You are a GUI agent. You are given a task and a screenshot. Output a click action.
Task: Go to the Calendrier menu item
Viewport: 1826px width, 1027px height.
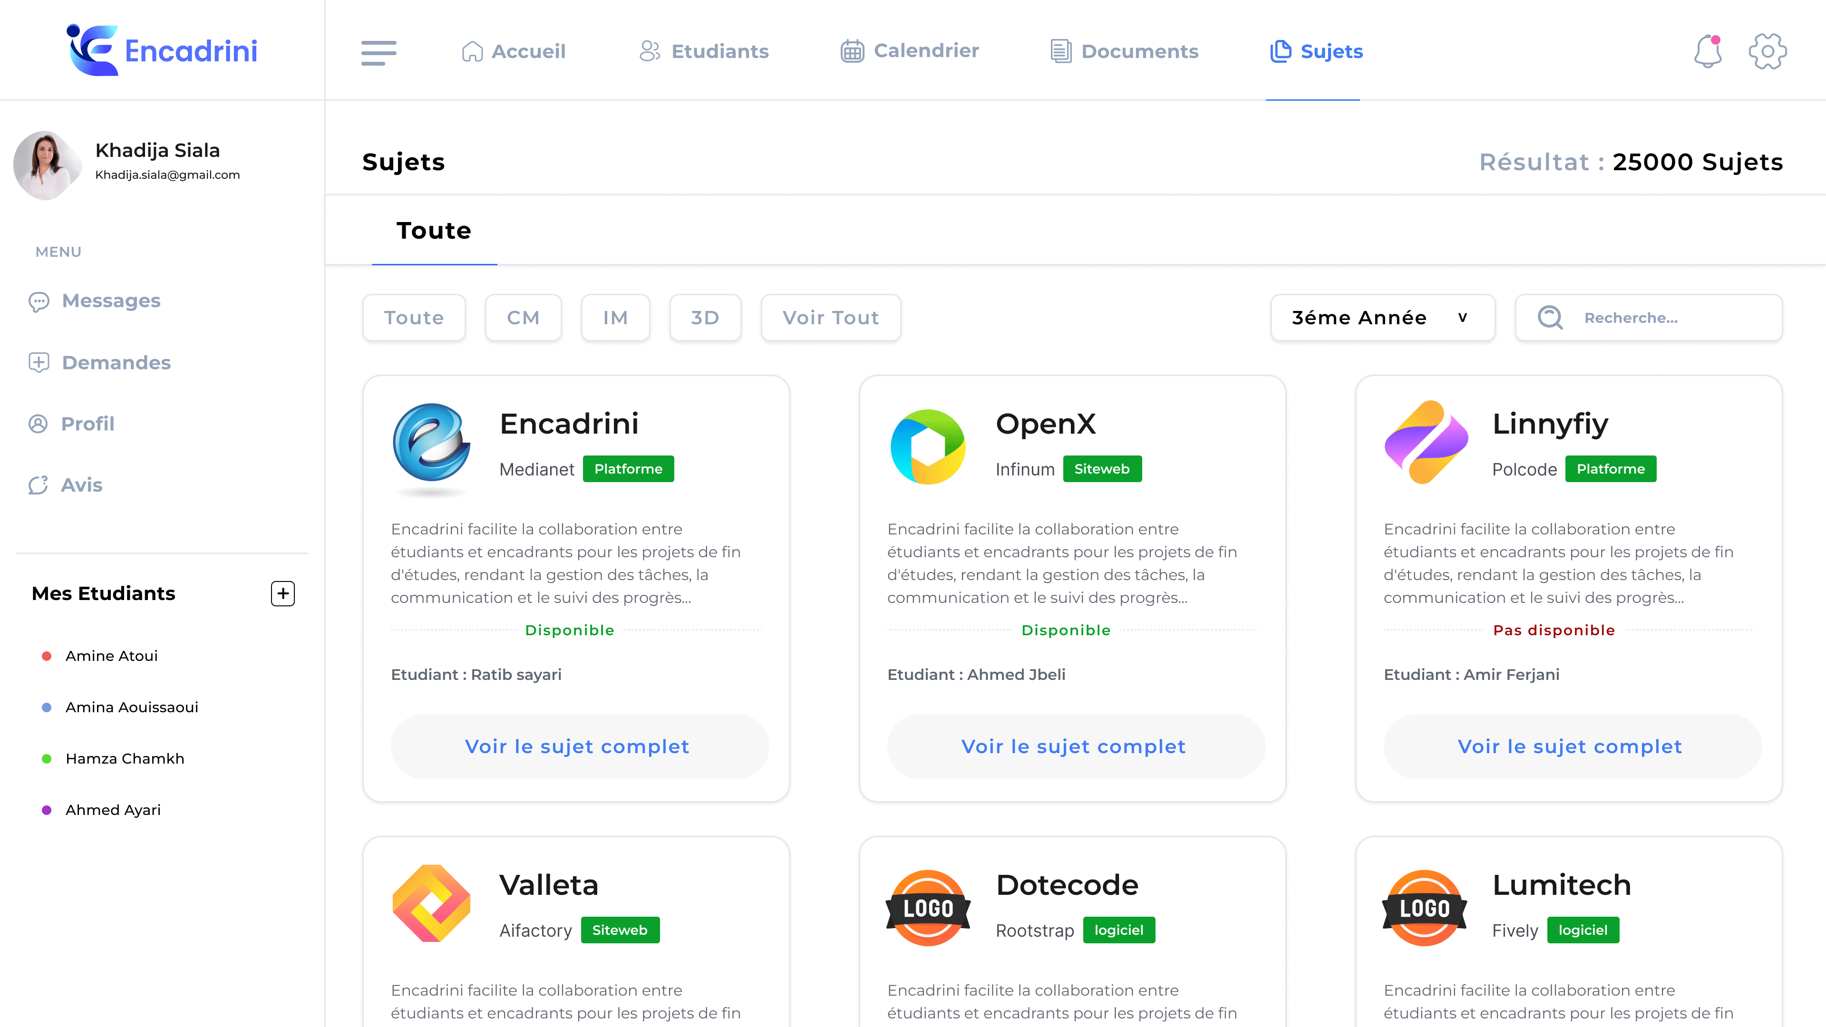coord(910,51)
